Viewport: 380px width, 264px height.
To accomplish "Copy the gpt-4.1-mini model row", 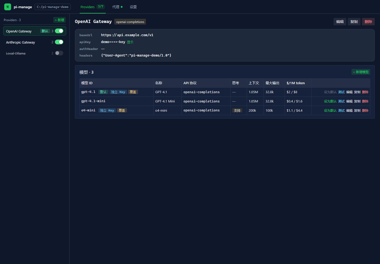I will [x=357, y=101].
